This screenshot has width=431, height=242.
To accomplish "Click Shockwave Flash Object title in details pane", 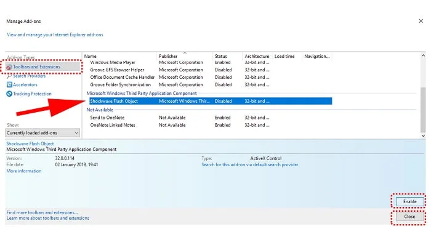I will pos(30,143).
